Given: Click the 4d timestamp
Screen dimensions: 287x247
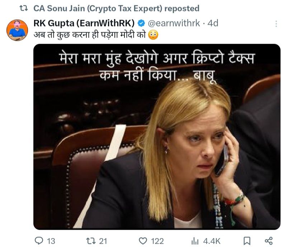Looking at the screenshot, I should 213,23.
